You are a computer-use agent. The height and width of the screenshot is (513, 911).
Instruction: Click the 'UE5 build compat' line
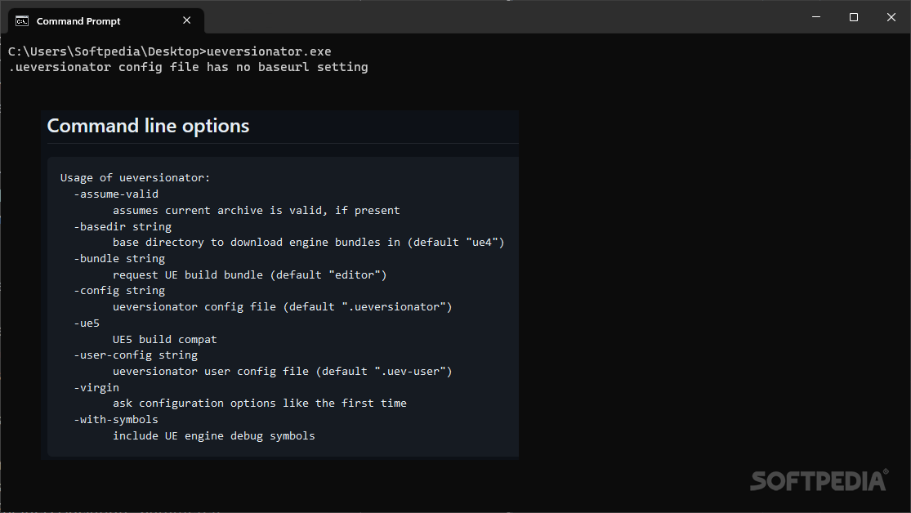coord(164,339)
